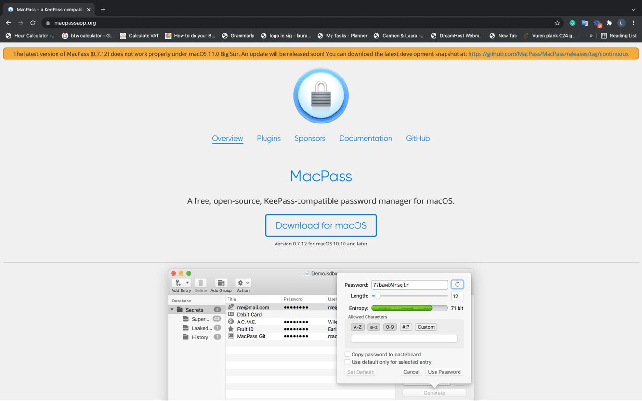Open Chrome's three-dot menu
The width and height of the screenshot is (642, 401).
tap(633, 23)
